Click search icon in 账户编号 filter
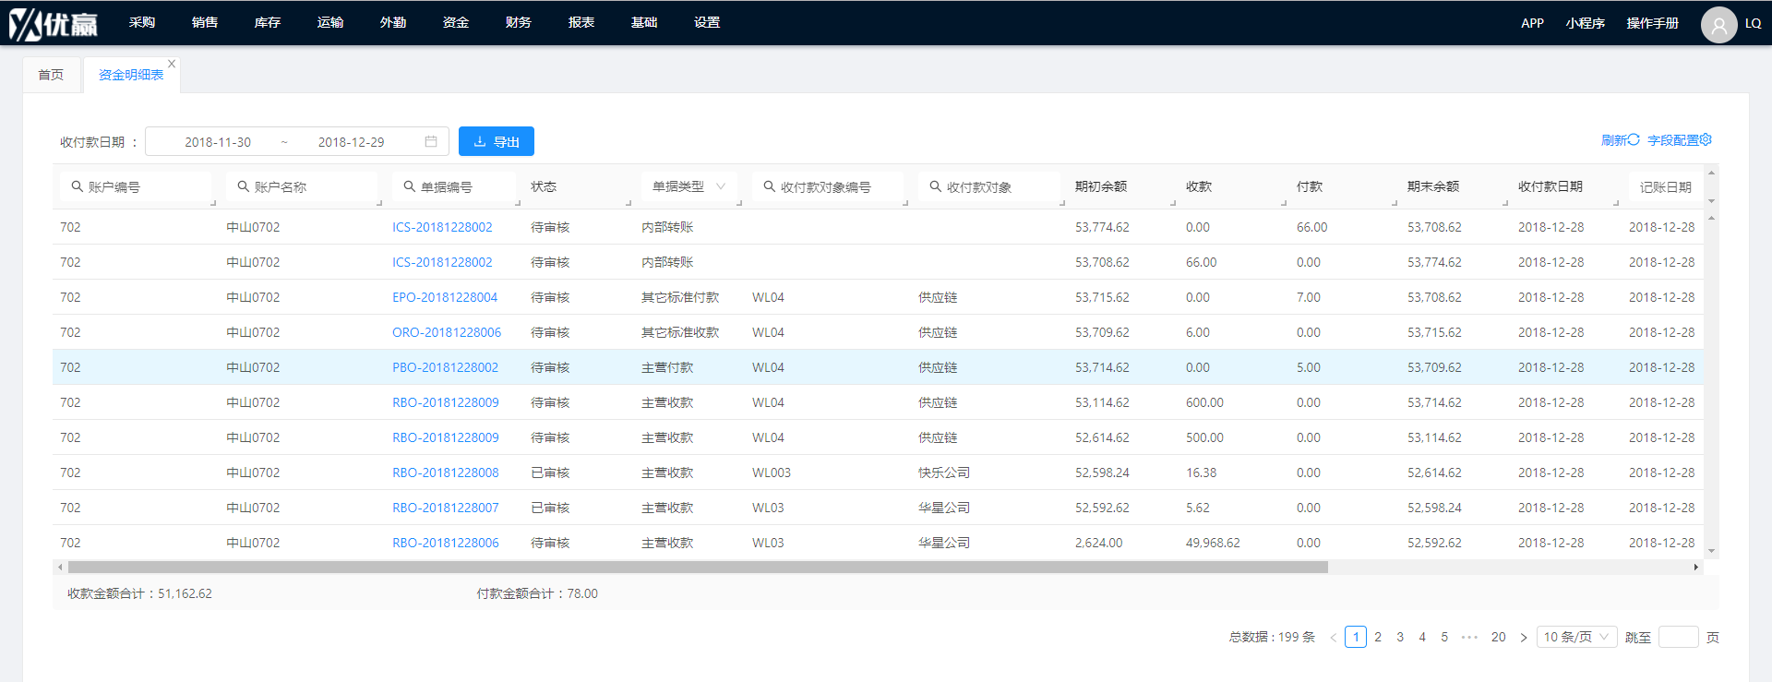 77,186
